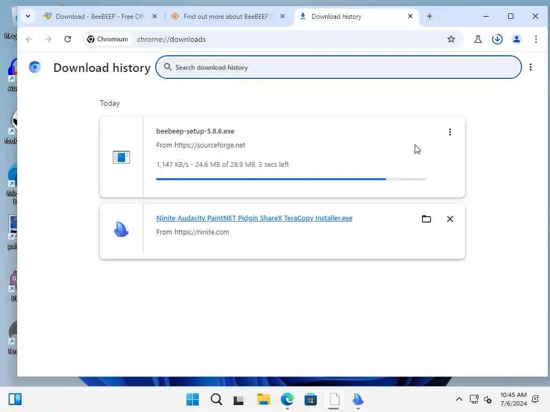Viewport: 550px width, 412px height.
Task: Switch to the Download - BeeBEEP tab
Action: pyautogui.click(x=100, y=17)
